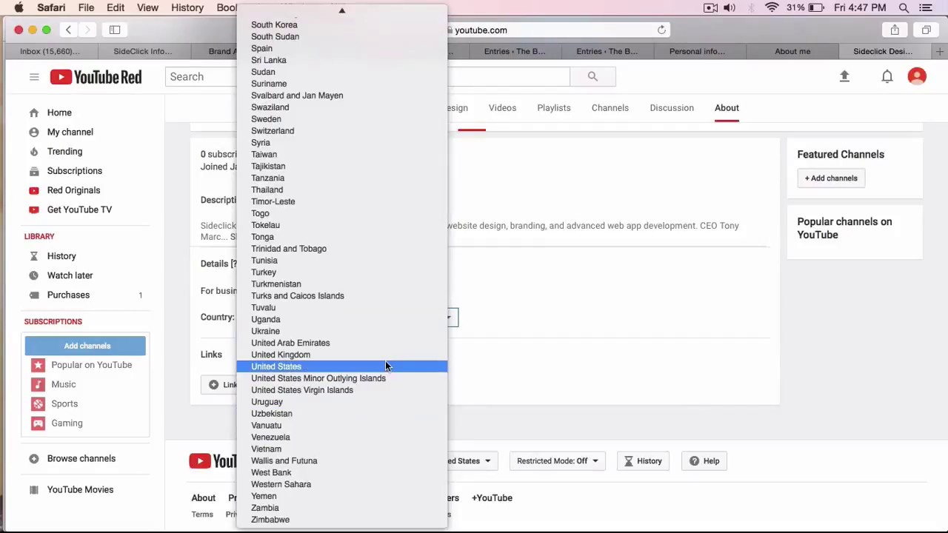Viewport: 948px width, 533px height.
Task: Click the Safari forward arrow
Action: 87,30
